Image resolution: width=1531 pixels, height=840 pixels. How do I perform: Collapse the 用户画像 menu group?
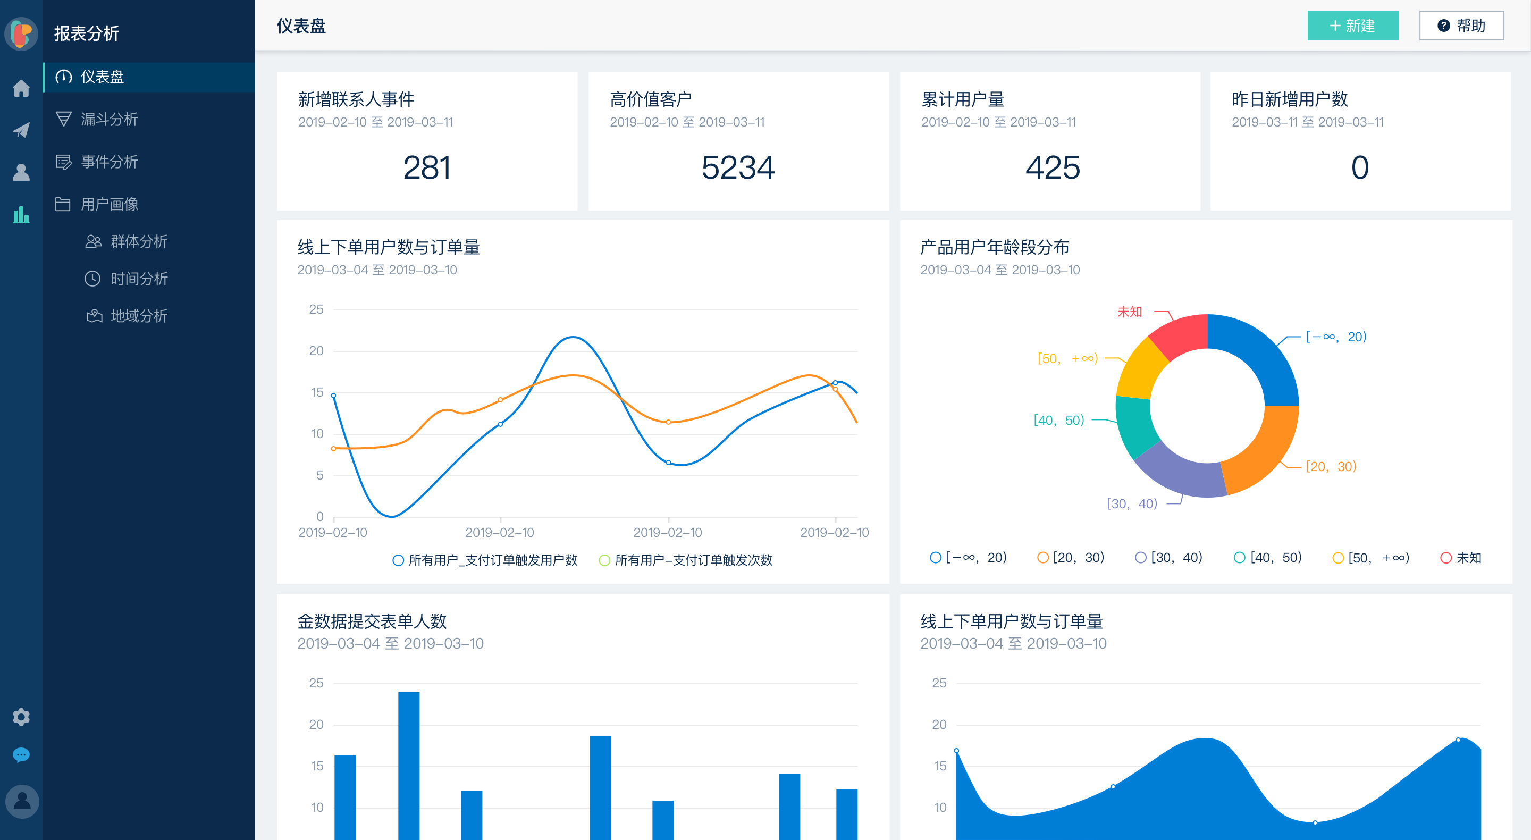click(x=149, y=204)
